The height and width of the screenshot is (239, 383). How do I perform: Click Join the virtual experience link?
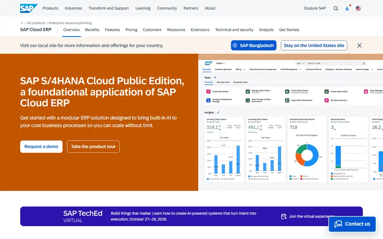(x=308, y=216)
